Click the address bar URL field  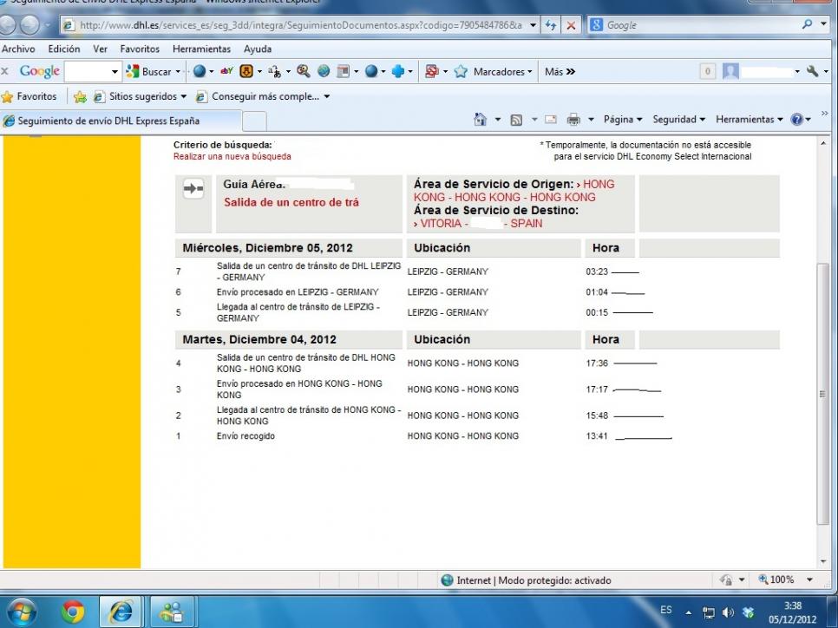point(300,25)
